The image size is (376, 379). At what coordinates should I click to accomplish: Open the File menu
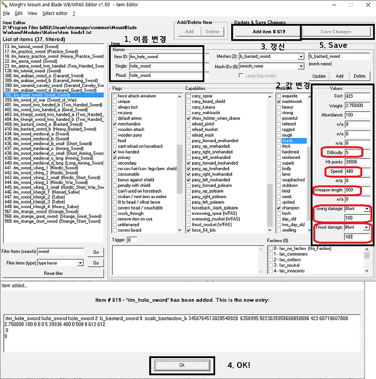point(6,14)
